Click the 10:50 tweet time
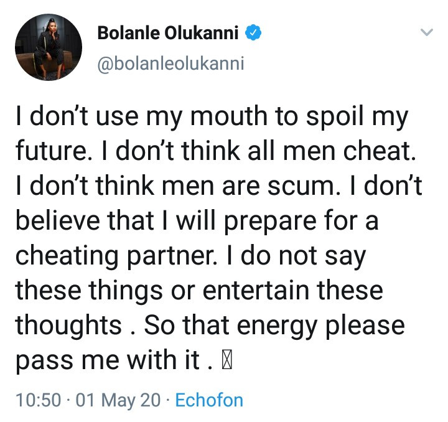This screenshot has height=422, width=448. pos(39,400)
